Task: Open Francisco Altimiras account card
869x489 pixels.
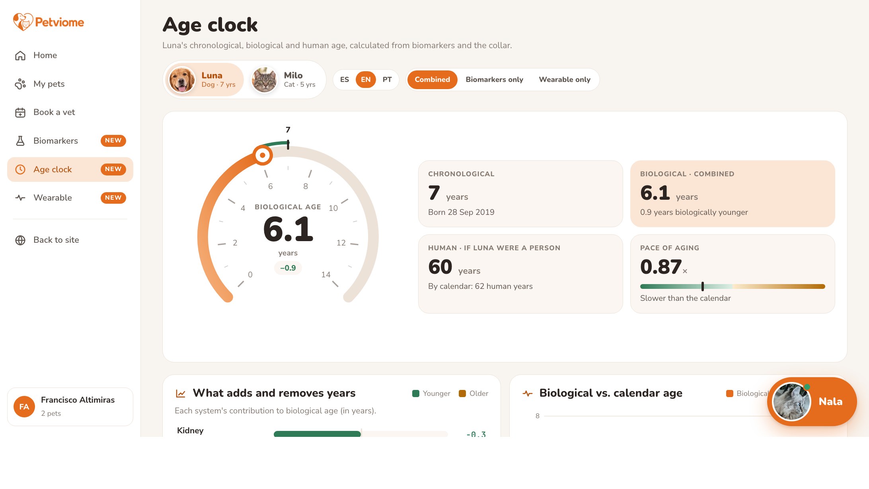Action: pyautogui.click(x=70, y=407)
